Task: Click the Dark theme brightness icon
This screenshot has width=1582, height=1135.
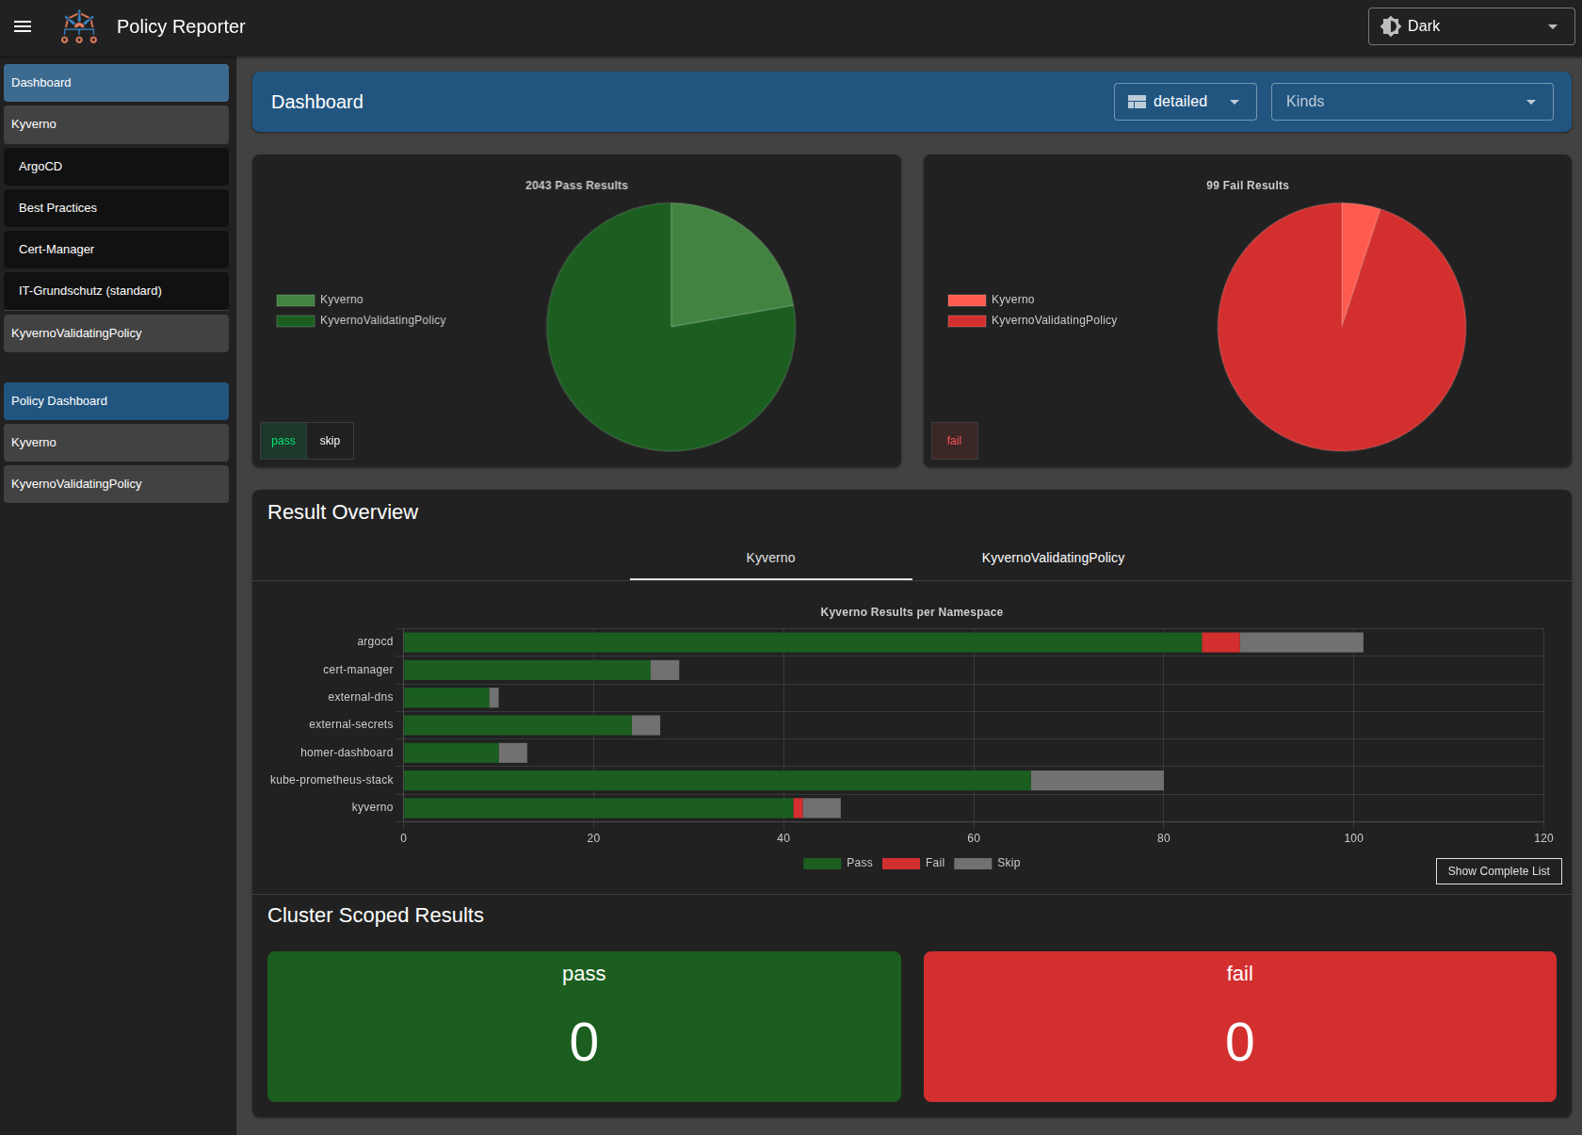Action: click(1390, 26)
